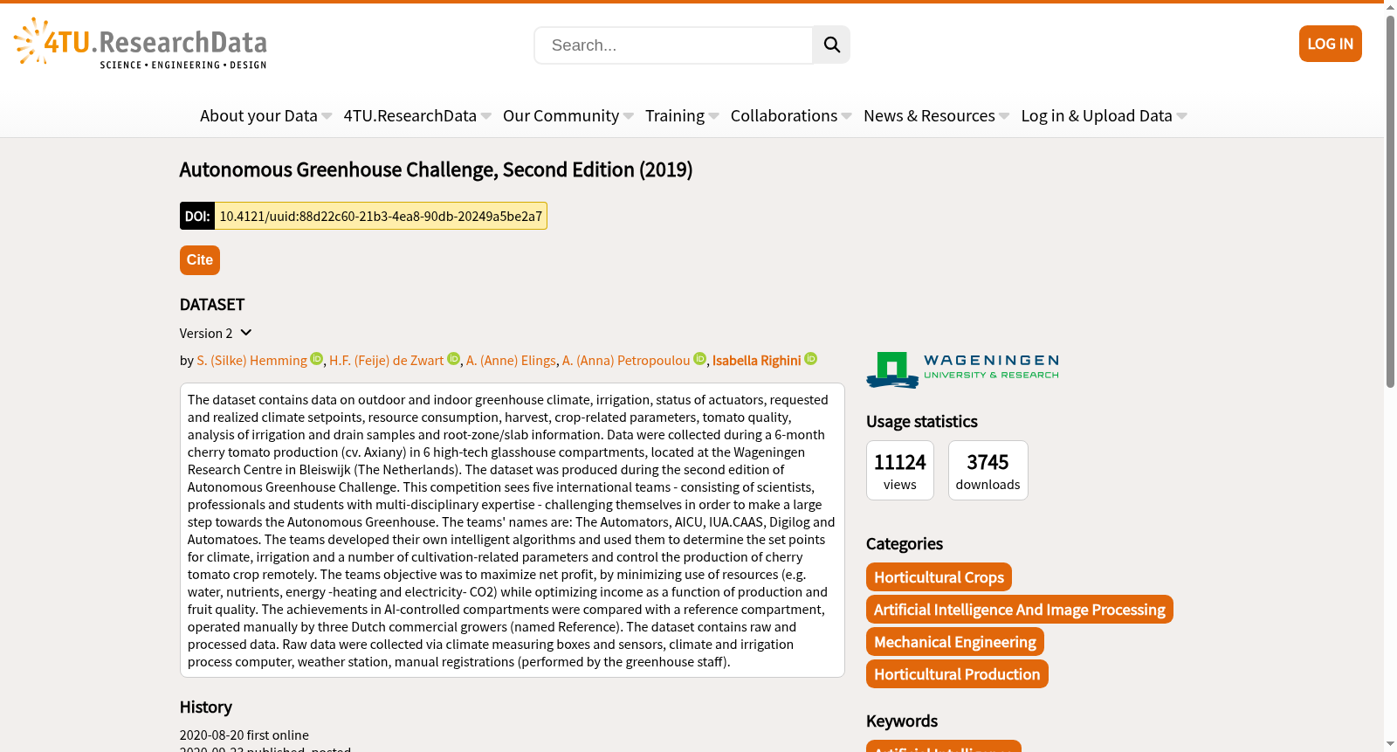1397x752 pixels.
Task: Select the Mechanical Engineering category tag
Action: pyautogui.click(x=955, y=642)
